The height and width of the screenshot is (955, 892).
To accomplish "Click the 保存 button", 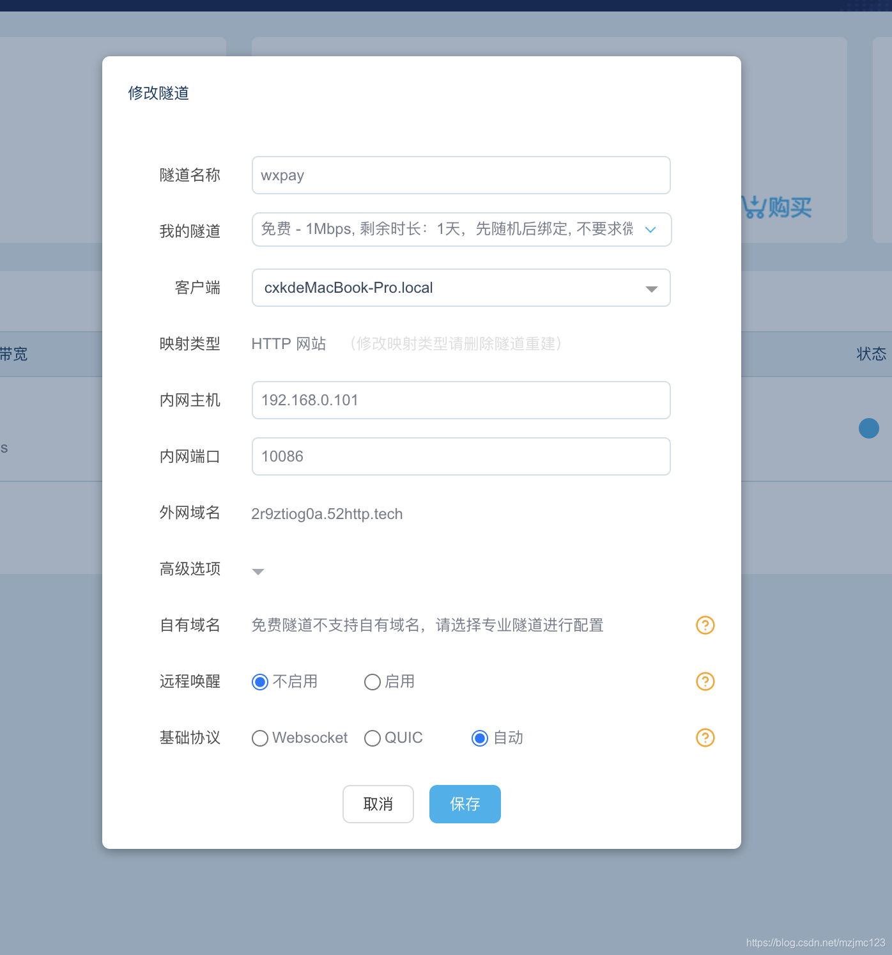I will pyautogui.click(x=465, y=804).
